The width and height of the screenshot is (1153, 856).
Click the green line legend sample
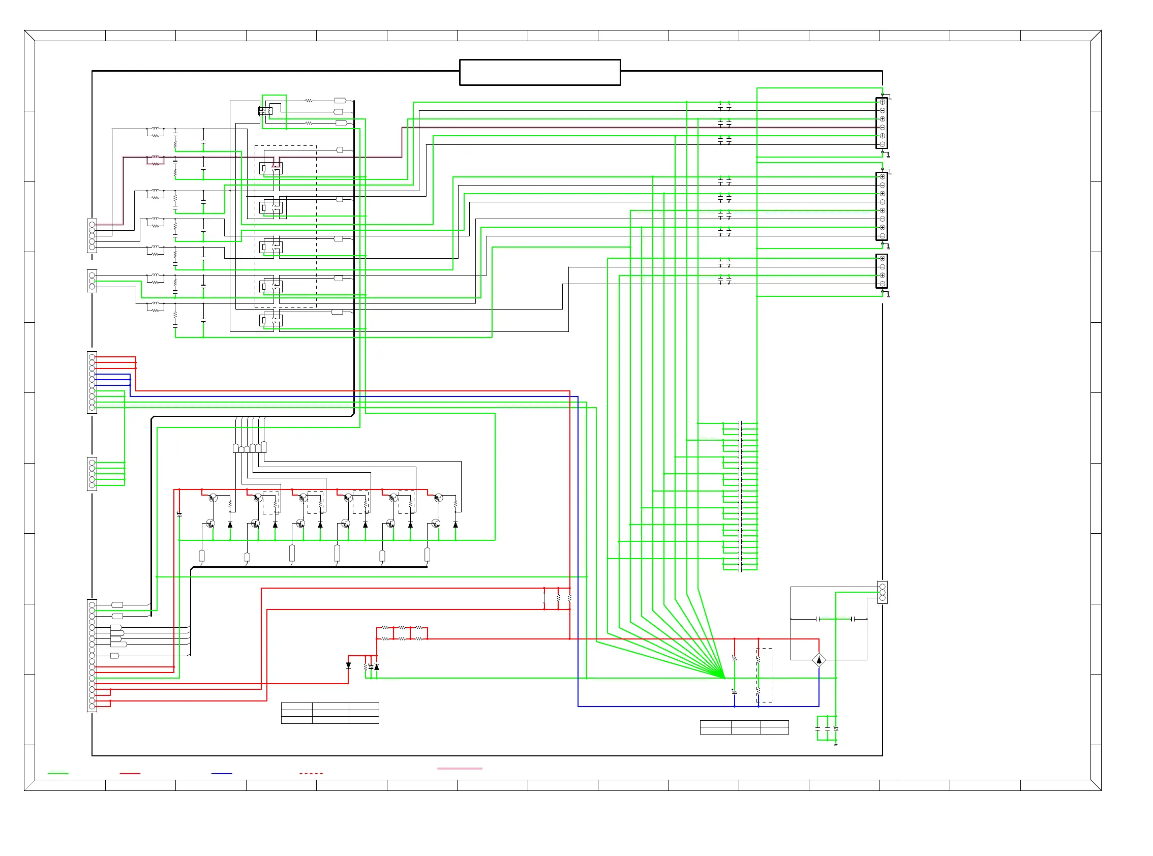click(x=58, y=774)
